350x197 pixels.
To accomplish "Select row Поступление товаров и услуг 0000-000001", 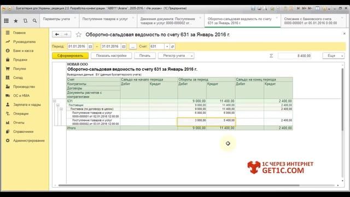I will coord(95,114).
